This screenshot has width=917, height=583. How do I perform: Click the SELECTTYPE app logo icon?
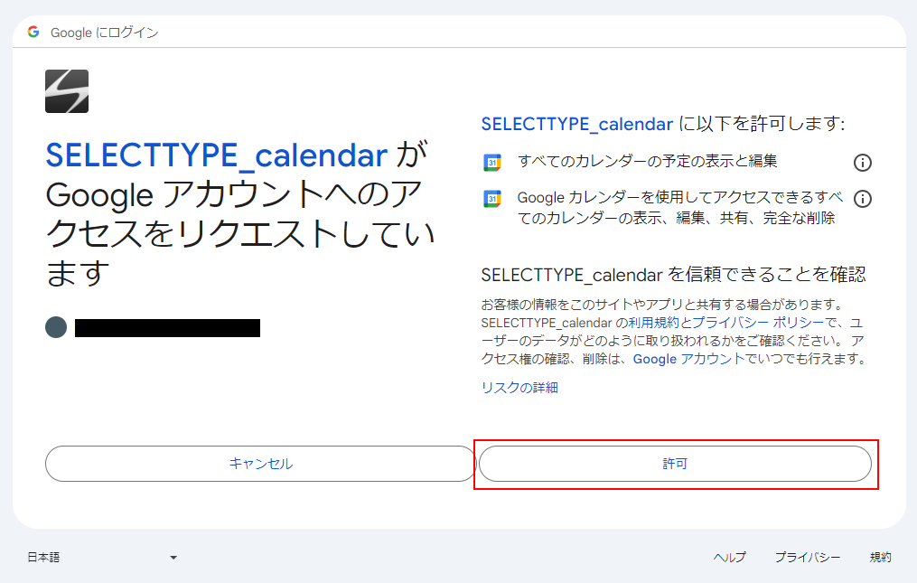tap(67, 91)
